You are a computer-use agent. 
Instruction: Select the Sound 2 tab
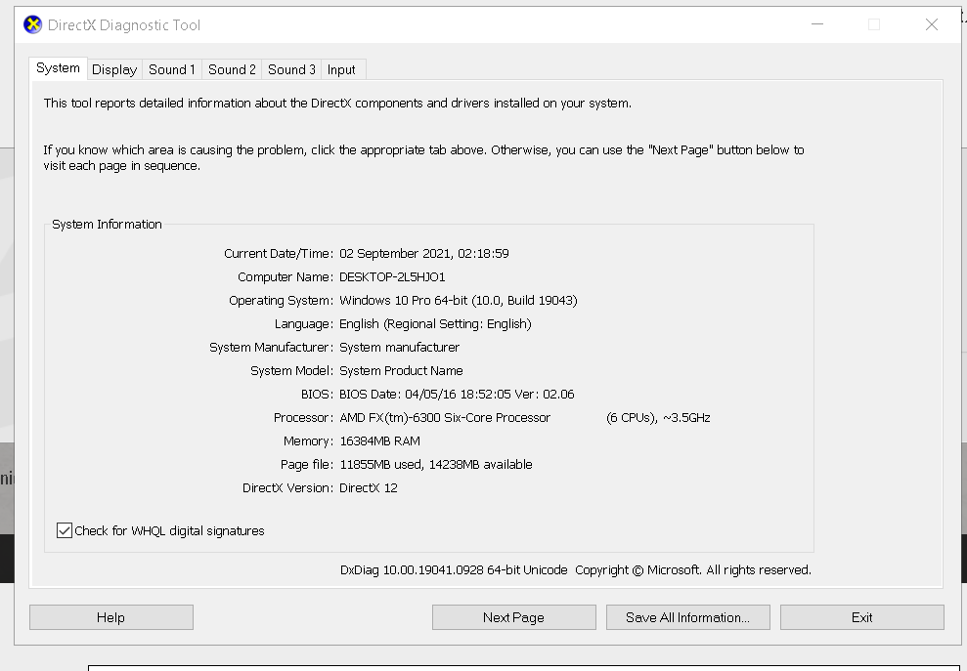pos(232,69)
